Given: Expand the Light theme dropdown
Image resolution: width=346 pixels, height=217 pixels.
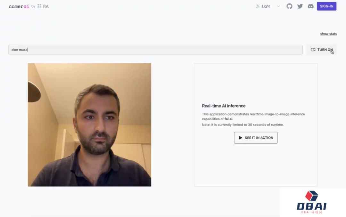Looking at the screenshot, I should pyautogui.click(x=268, y=6).
